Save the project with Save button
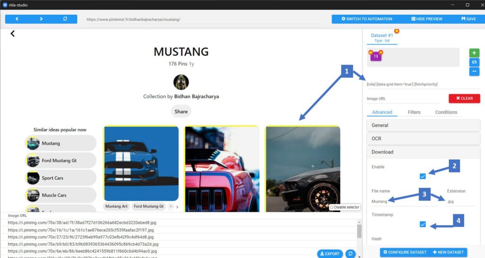This screenshot has width=485, height=258. 468,19
